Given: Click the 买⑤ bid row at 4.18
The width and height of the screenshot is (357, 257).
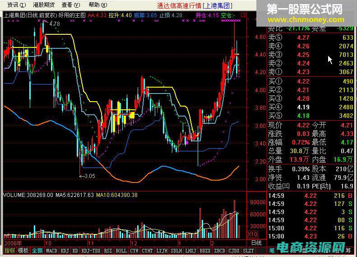Looking at the screenshot, I should coord(311,116).
